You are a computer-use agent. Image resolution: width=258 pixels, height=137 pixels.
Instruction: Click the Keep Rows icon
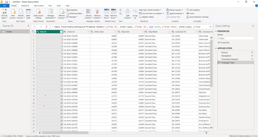click(x=107, y=11)
